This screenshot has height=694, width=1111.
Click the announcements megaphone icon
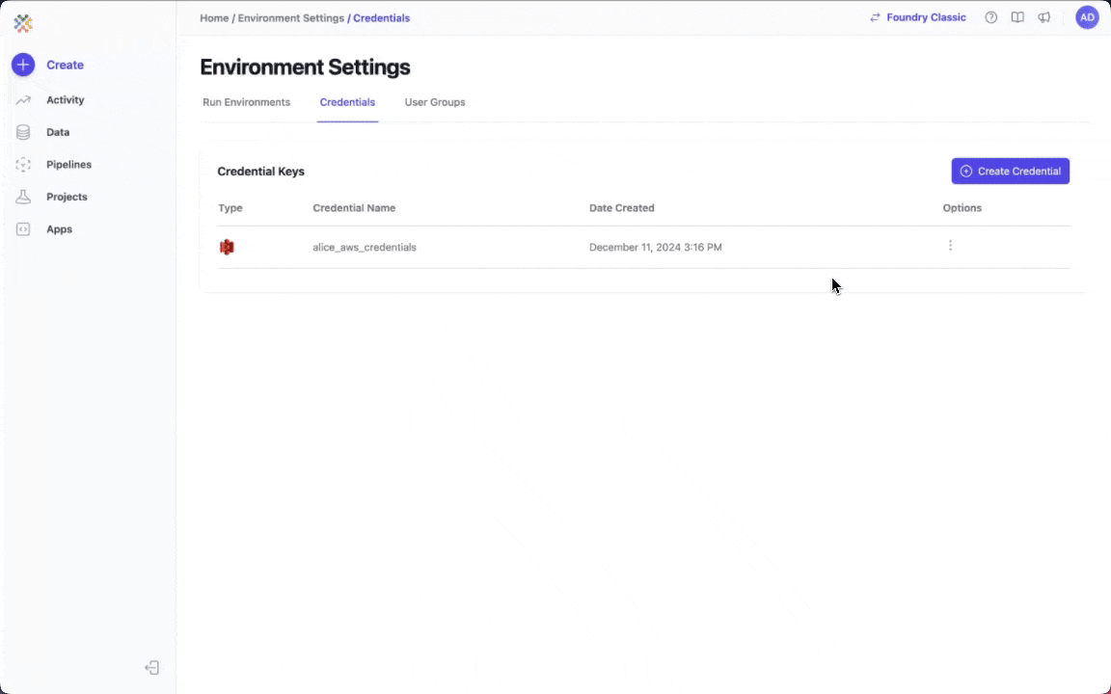[x=1044, y=17]
